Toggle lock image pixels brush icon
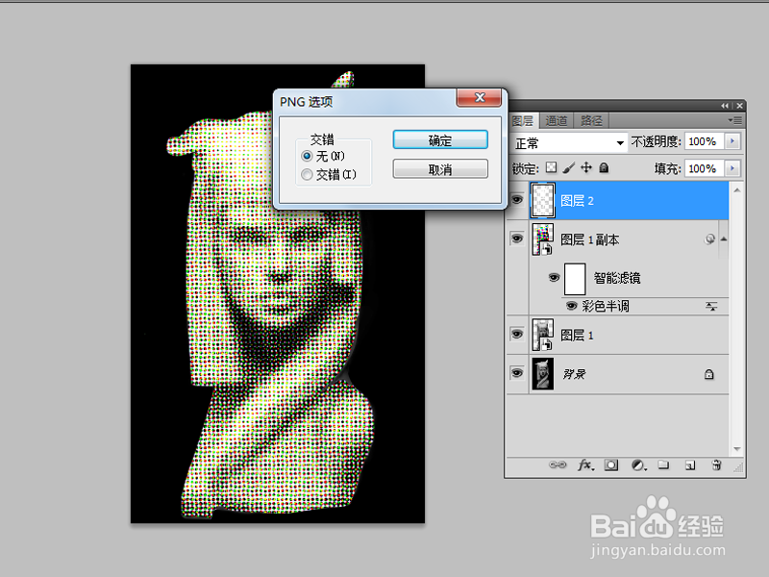 [568, 167]
